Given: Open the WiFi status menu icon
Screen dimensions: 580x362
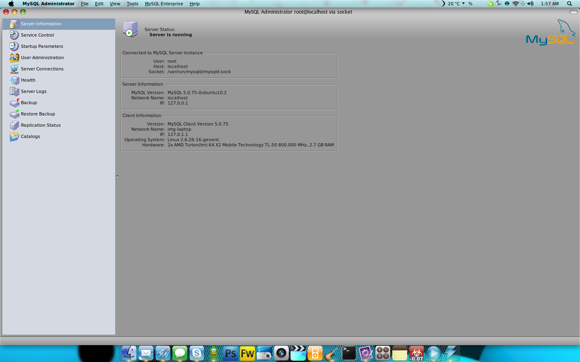Looking at the screenshot, I should (516, 4).
